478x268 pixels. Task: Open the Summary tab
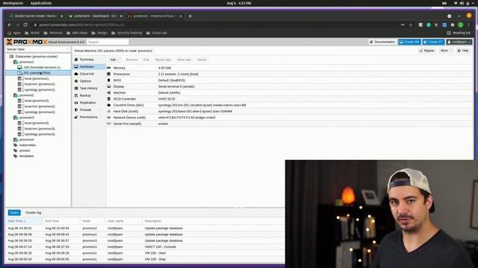point(87,60)
